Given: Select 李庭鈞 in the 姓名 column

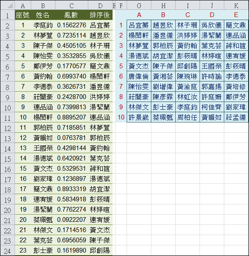Looking at the screenshot, I should [43, 25].
